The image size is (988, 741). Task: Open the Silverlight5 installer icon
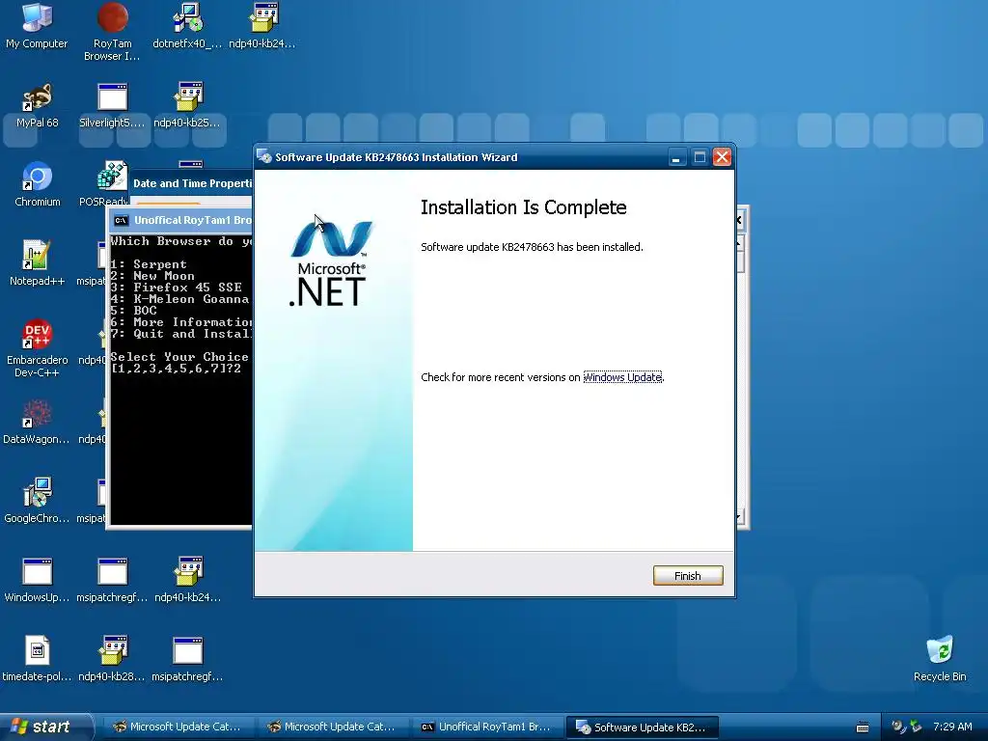point(112,104)
